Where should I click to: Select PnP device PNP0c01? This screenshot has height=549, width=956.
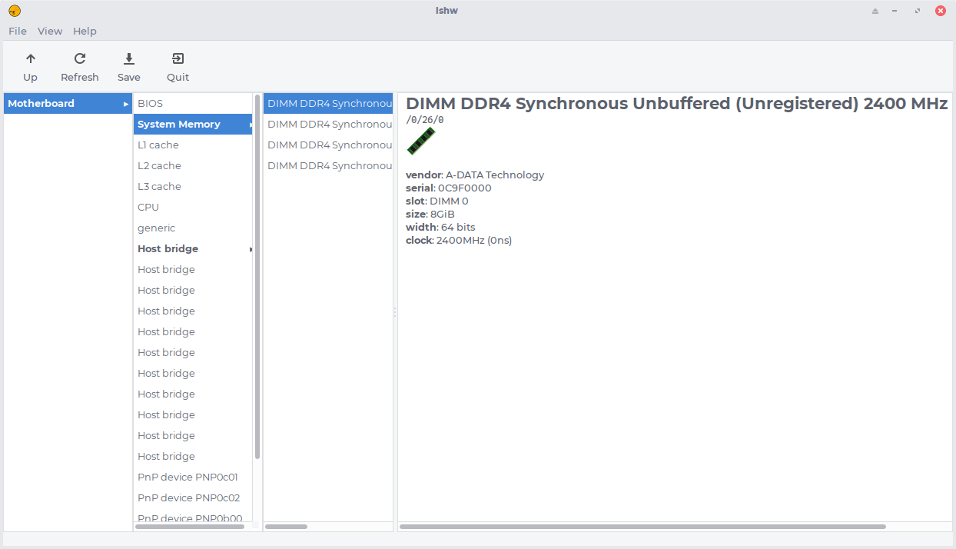click(x=193, y=477)
